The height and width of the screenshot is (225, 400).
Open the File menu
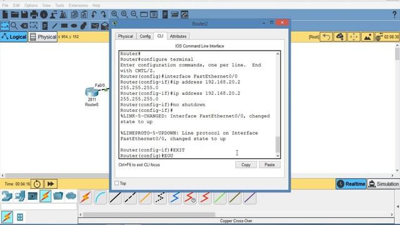(x=5, y=5)
